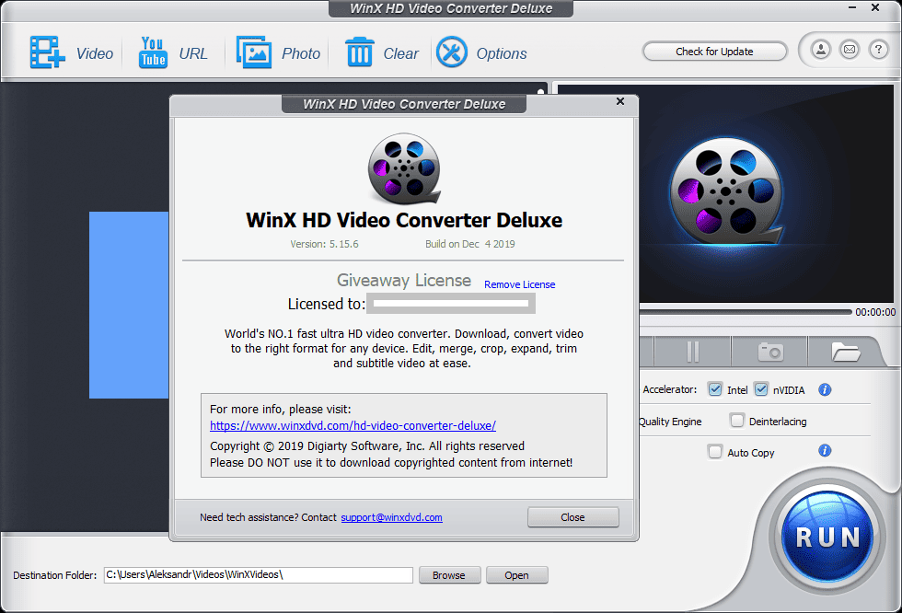This screenshot has width=902, height=613.
Task: Toggle the nVIDIA accelerator checkbox
Action: (761, 389)
